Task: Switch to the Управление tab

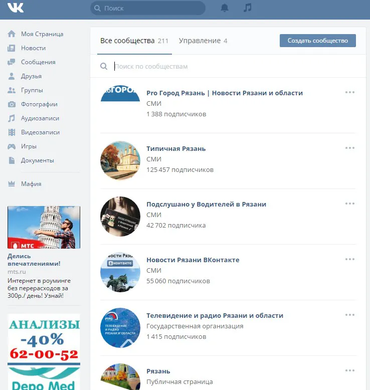Action: (203, 41)
